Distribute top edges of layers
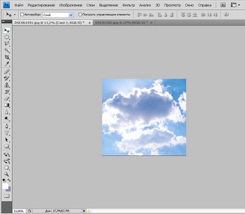Viewport: 245px width, 214px height. click(183, 15)
